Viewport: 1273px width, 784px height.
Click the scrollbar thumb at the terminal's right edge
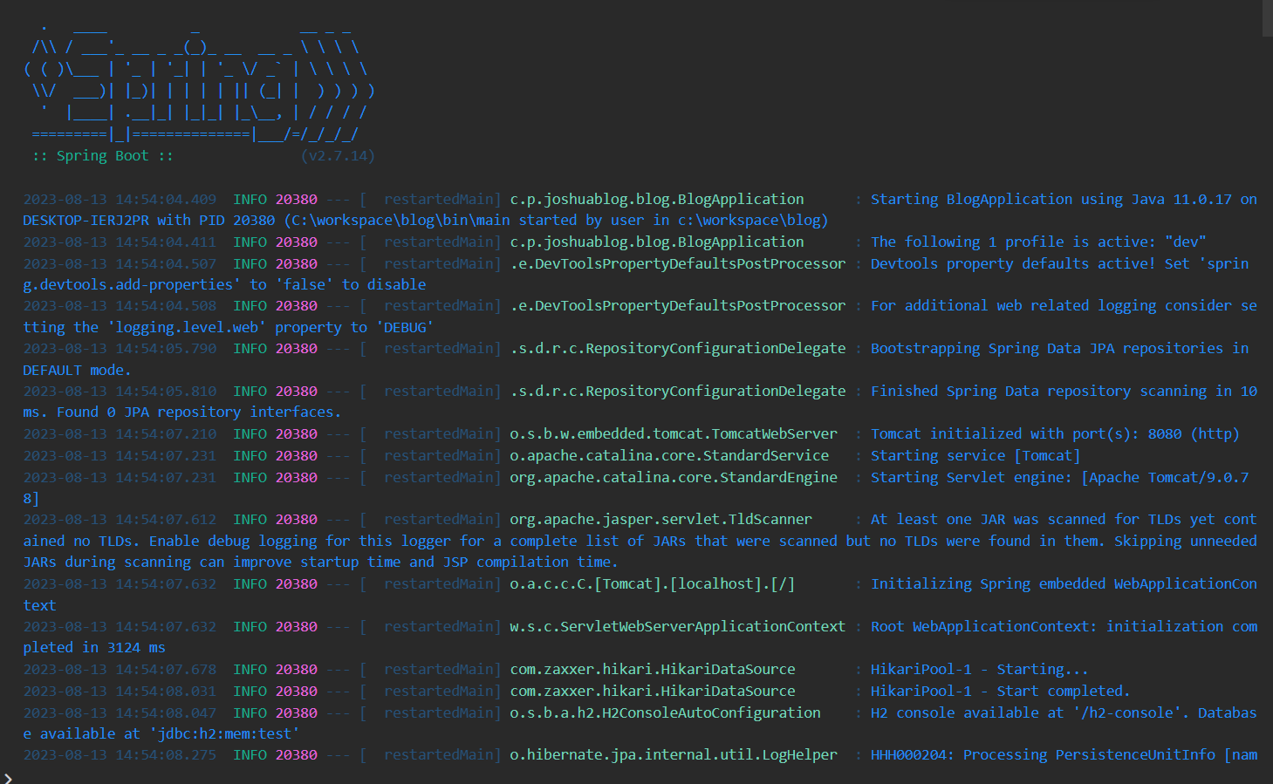click(1267, 17)
